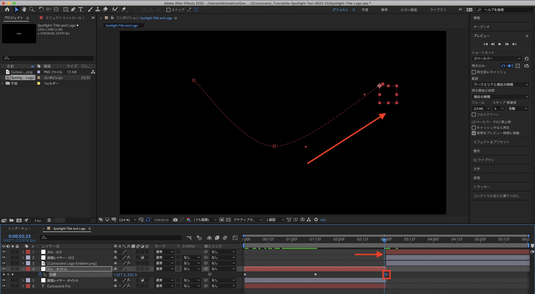The width and height of the screenshot is (535, 294).
Task: Click the trash icon in Project panel
Action: click(x=49, y=220)
